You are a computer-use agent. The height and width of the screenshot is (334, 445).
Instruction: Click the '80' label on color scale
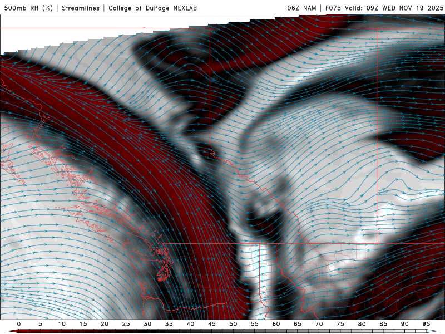click(x=362, y=324)
